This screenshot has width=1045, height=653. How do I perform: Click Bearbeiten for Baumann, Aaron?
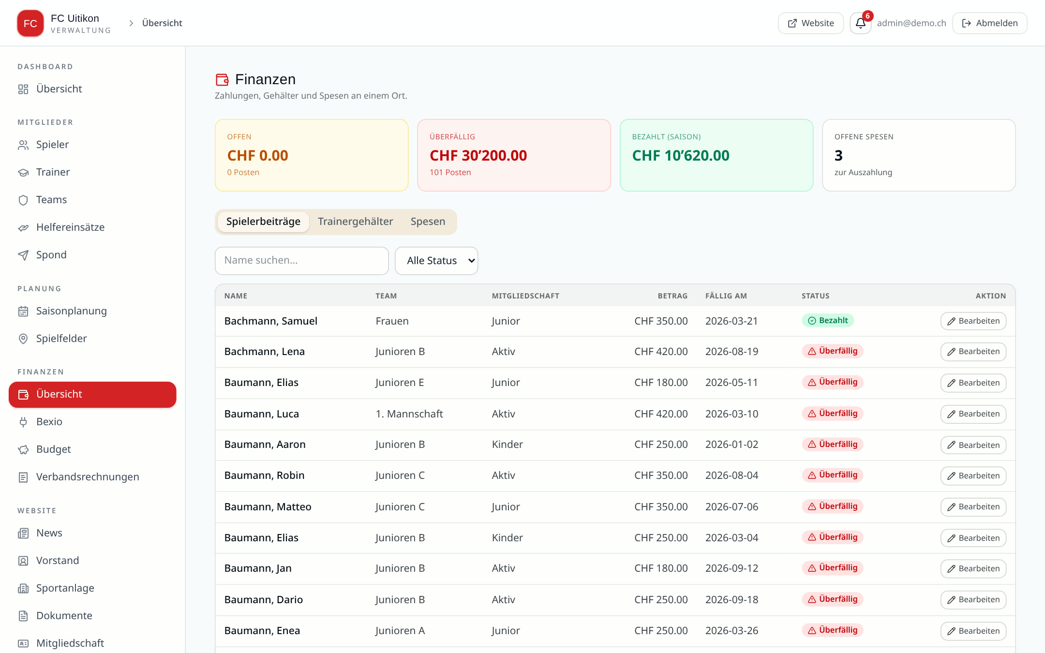pyautogui.click(x=973, y=445)
